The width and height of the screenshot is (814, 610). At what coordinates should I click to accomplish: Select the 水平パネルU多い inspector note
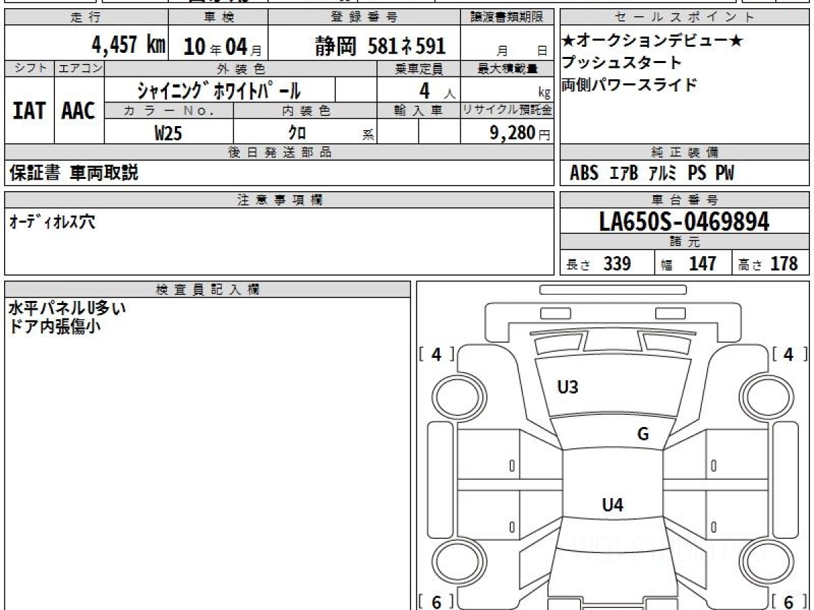[x=66, y=308]
